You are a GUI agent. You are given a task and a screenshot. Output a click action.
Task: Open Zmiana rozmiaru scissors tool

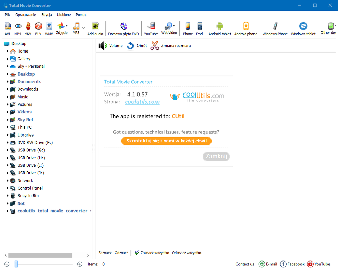[170, 46]
